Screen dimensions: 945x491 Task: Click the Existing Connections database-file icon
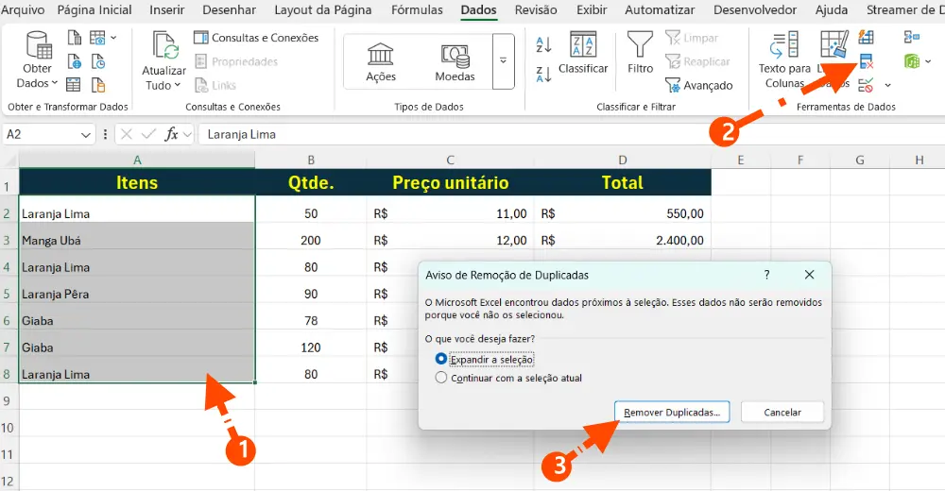[97, 85]
